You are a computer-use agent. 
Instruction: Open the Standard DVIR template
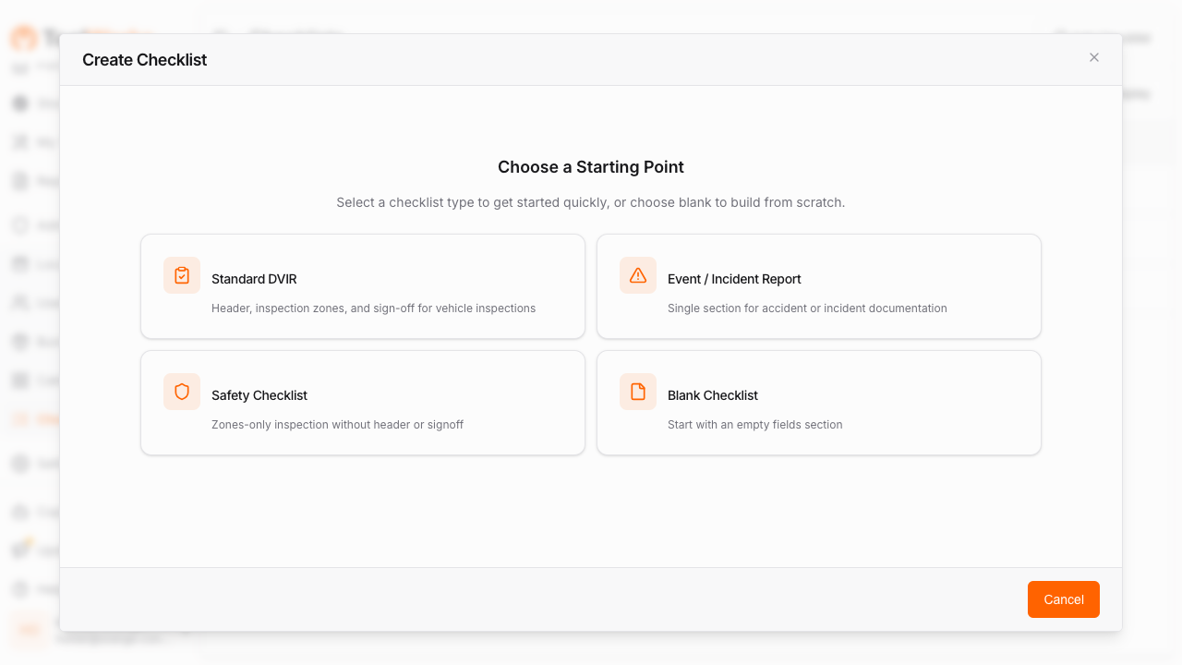click(x=362, y=285)
